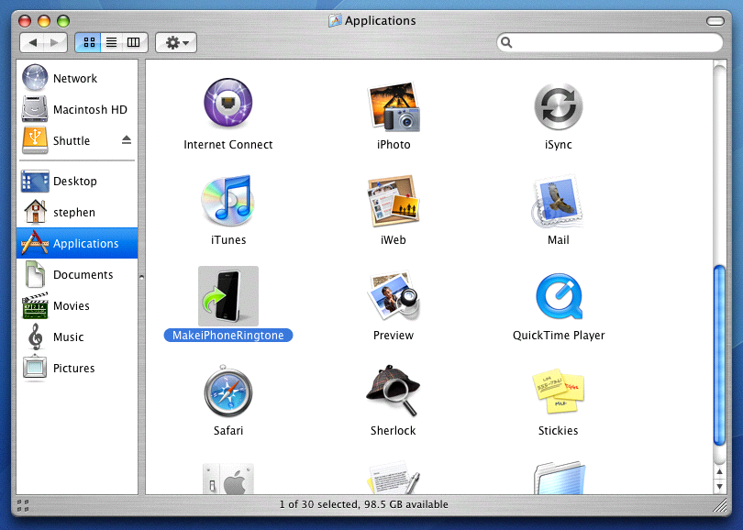The image size is (743, 530).
Task: Click the toolbar hide pill button
Action: tap(715, 21)
